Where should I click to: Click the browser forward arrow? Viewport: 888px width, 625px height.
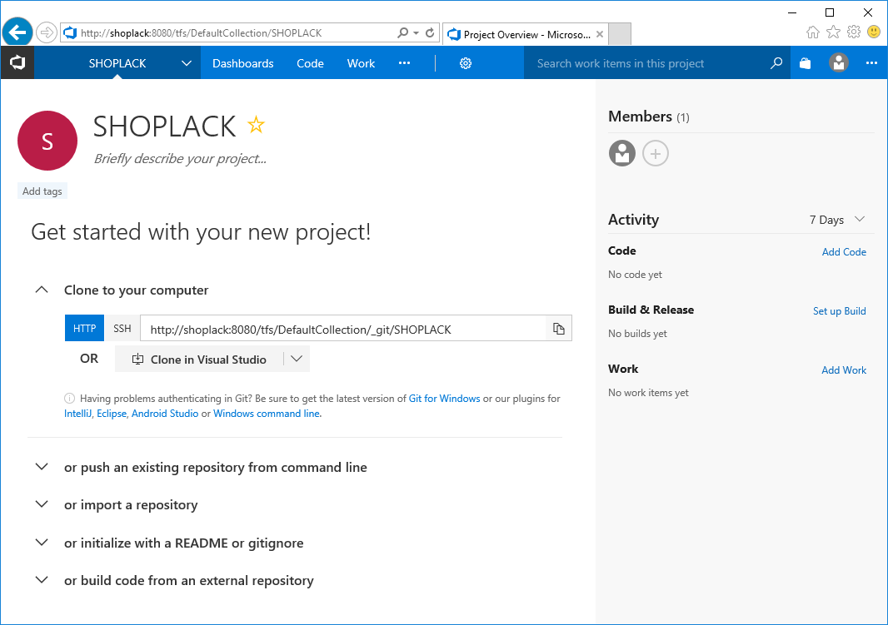pos(47,32)
